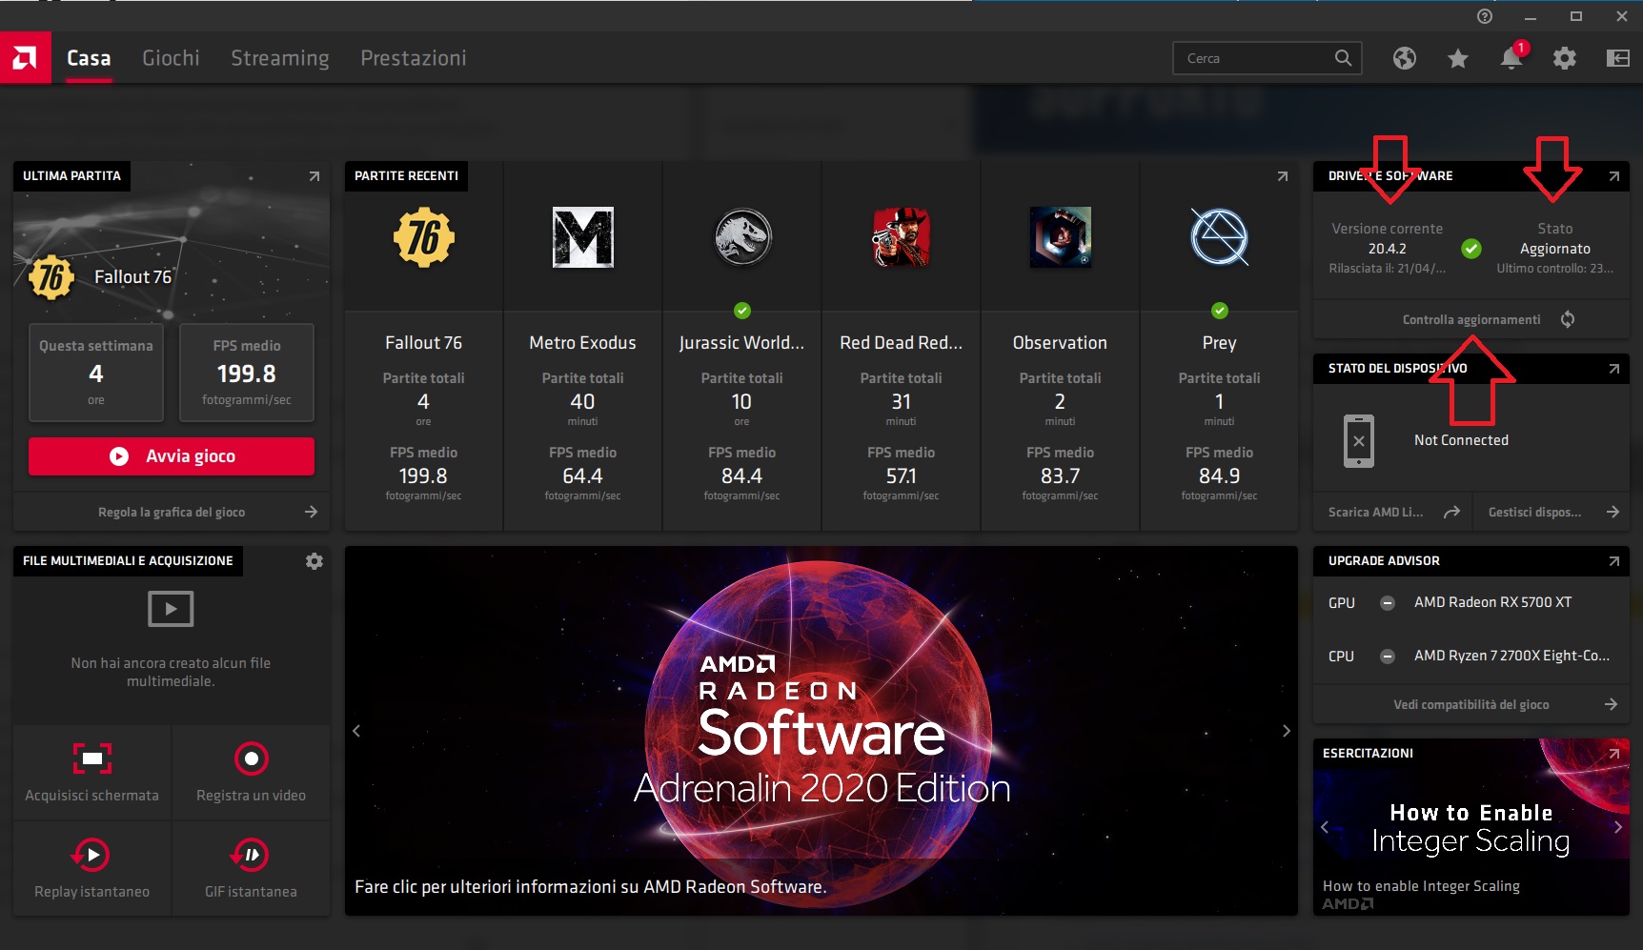1643x950 pixels.
Task: Open favorites star icon
Action: tap(1457, 59)
